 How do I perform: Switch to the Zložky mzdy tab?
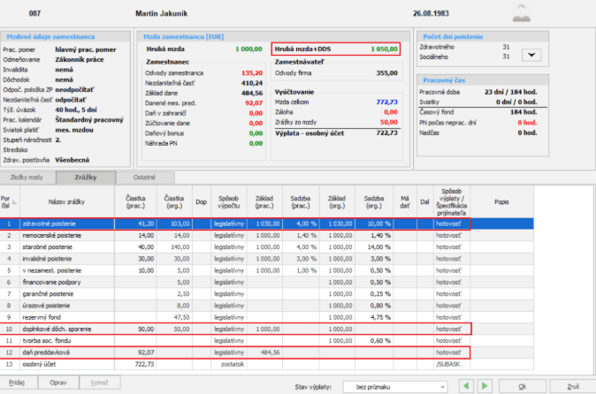pos(28,178)
